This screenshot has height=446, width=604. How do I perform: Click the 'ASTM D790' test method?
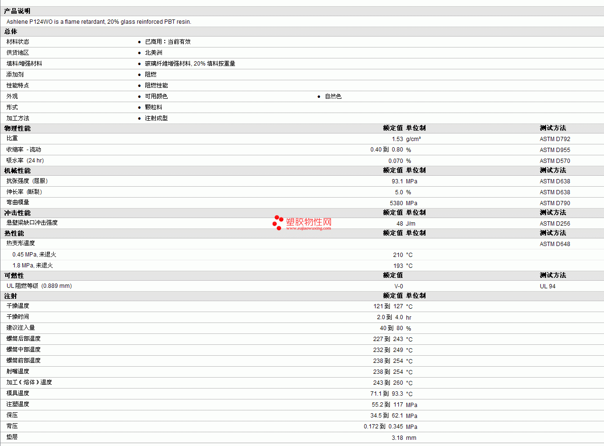[x=555, y=203]
